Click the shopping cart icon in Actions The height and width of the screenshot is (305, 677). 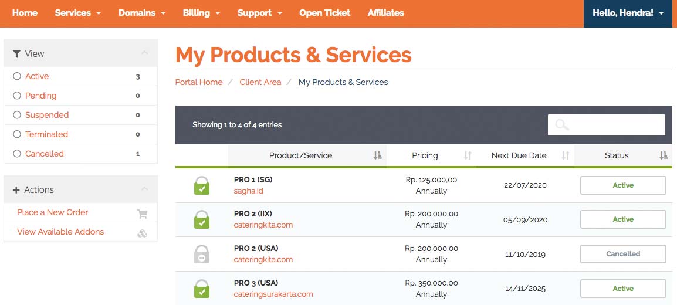[142, 213]
